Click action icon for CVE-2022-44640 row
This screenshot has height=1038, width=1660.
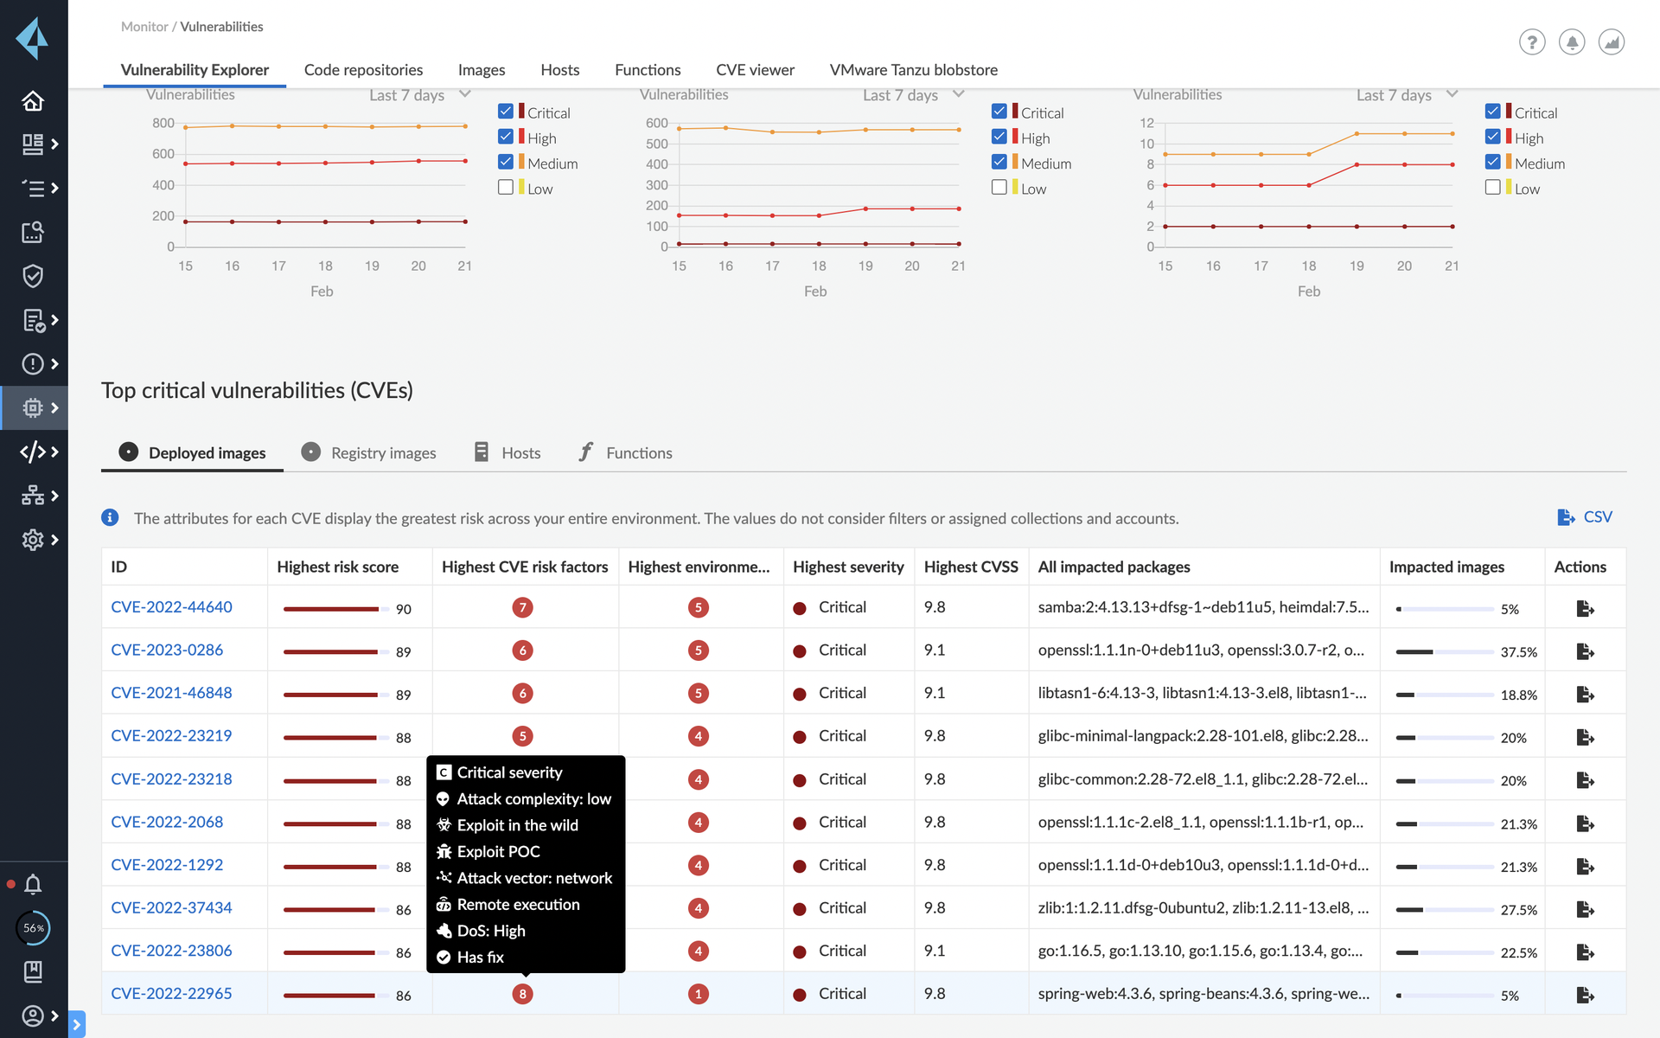pos(1585,608)
